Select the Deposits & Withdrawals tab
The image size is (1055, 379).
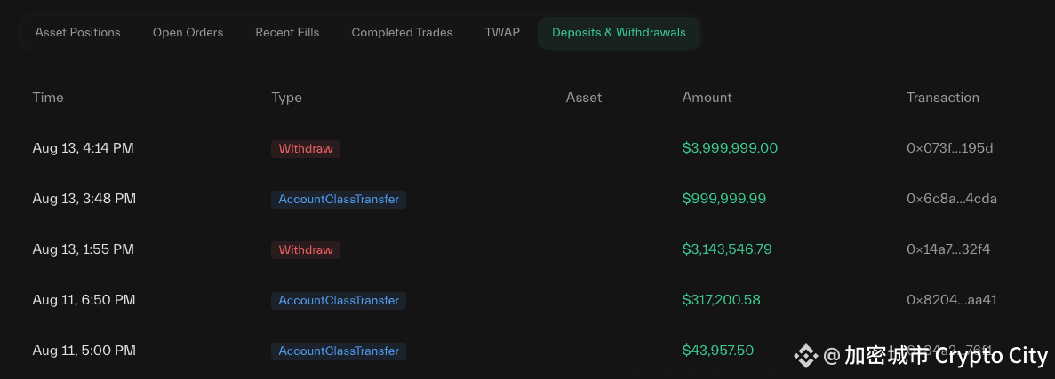pyautogui.click(x=619, y=32)
